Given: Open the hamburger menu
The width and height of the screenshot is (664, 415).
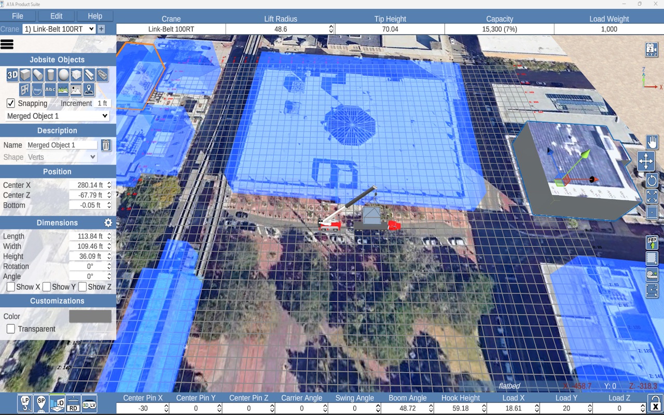Looking at the screenshot, I should tap(7, 44).
